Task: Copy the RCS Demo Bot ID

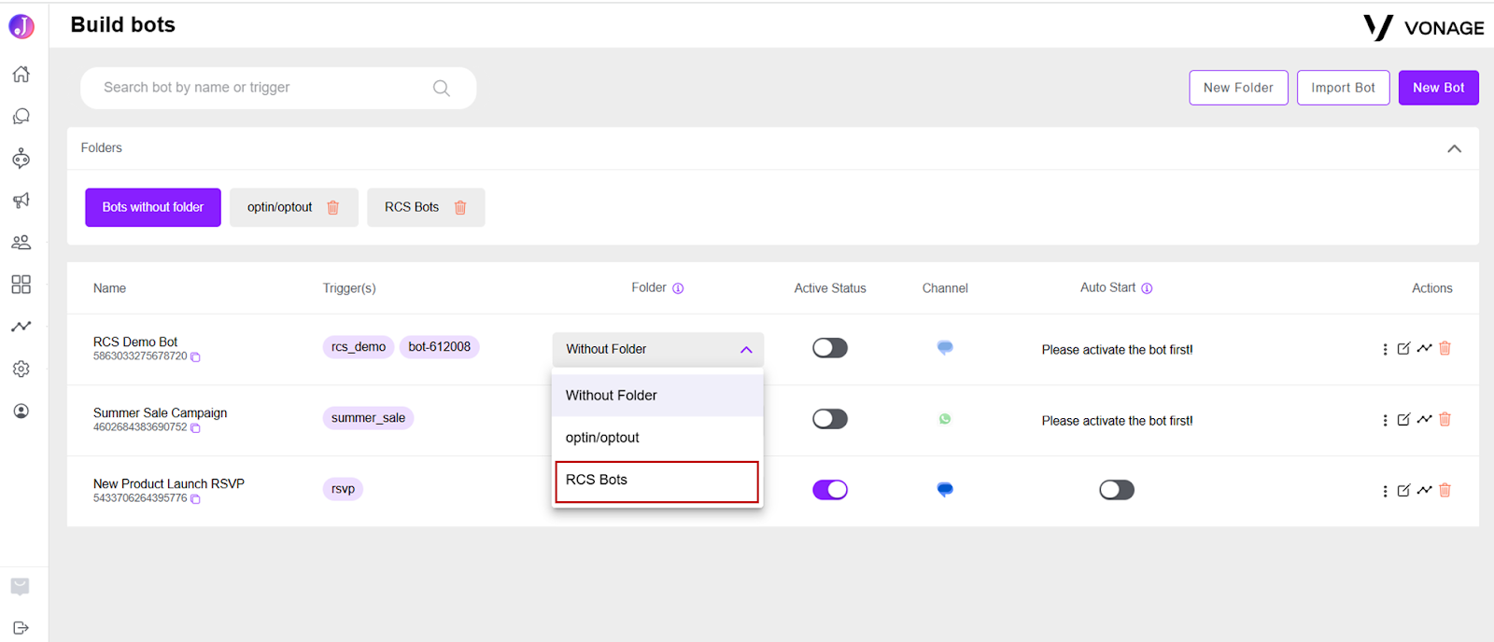Action: click(x=195, y=356)
